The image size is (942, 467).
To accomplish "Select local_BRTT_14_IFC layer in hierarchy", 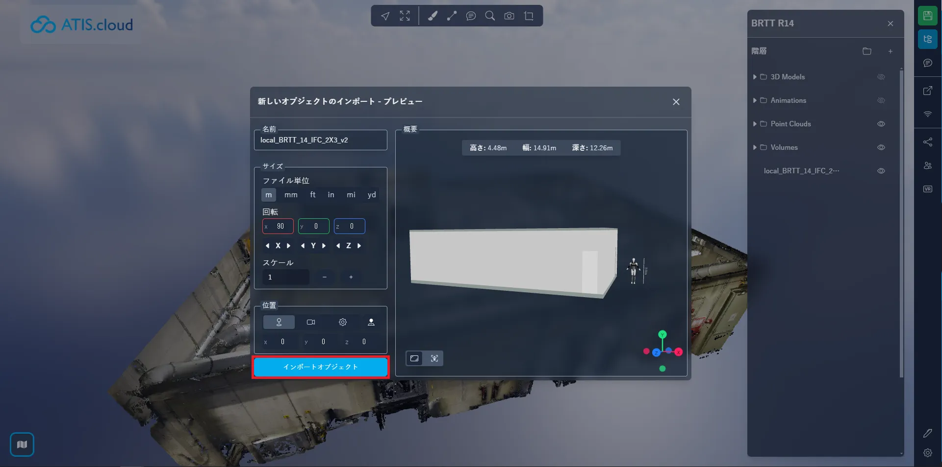I will 801,171.
